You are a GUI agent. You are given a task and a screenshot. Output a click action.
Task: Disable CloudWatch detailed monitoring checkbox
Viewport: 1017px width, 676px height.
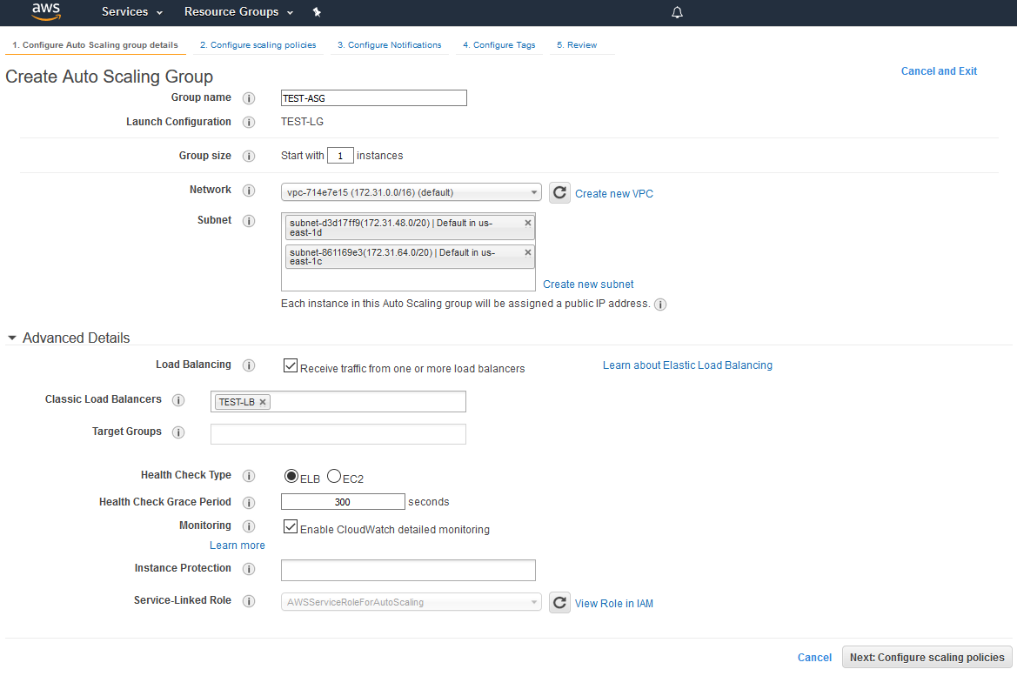(x=291, y=526)
